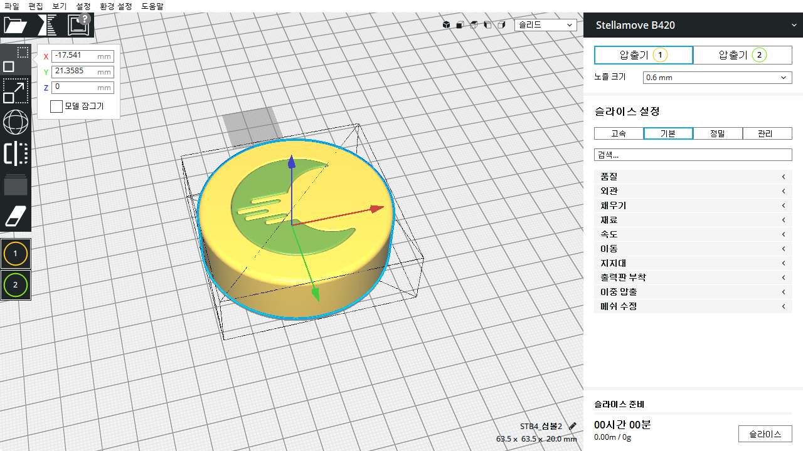
Task: Select the 기본 slice profile
Action: (668, 133)
